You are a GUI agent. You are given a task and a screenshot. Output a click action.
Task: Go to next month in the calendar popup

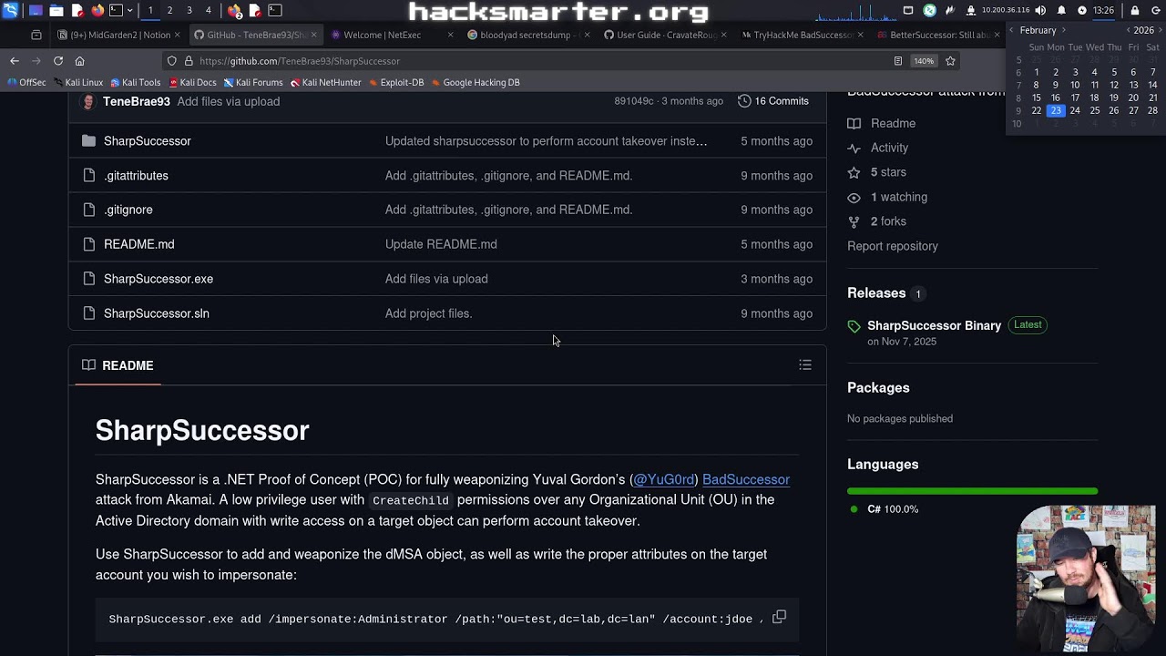(1063, 30)
